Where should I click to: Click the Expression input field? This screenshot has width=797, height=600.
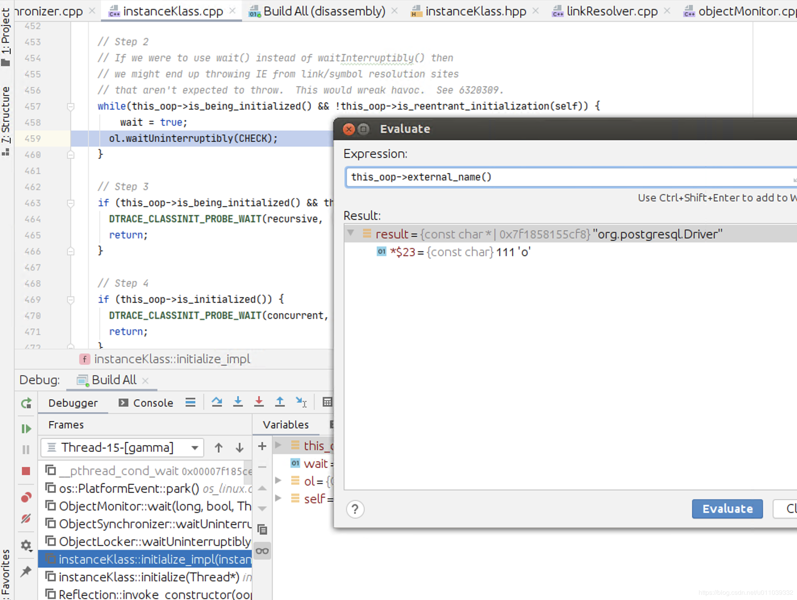(x=571, y=177)
